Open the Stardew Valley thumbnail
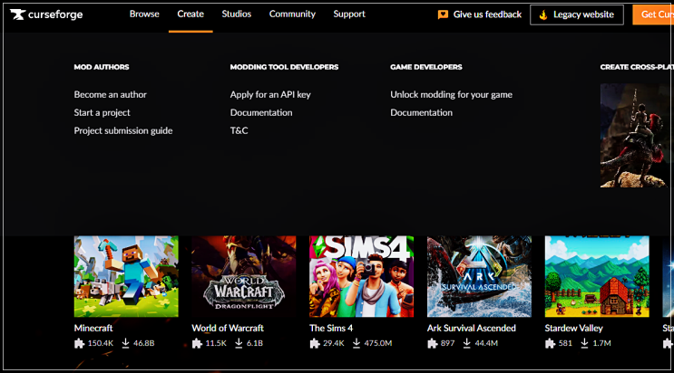 click(597, 276)
